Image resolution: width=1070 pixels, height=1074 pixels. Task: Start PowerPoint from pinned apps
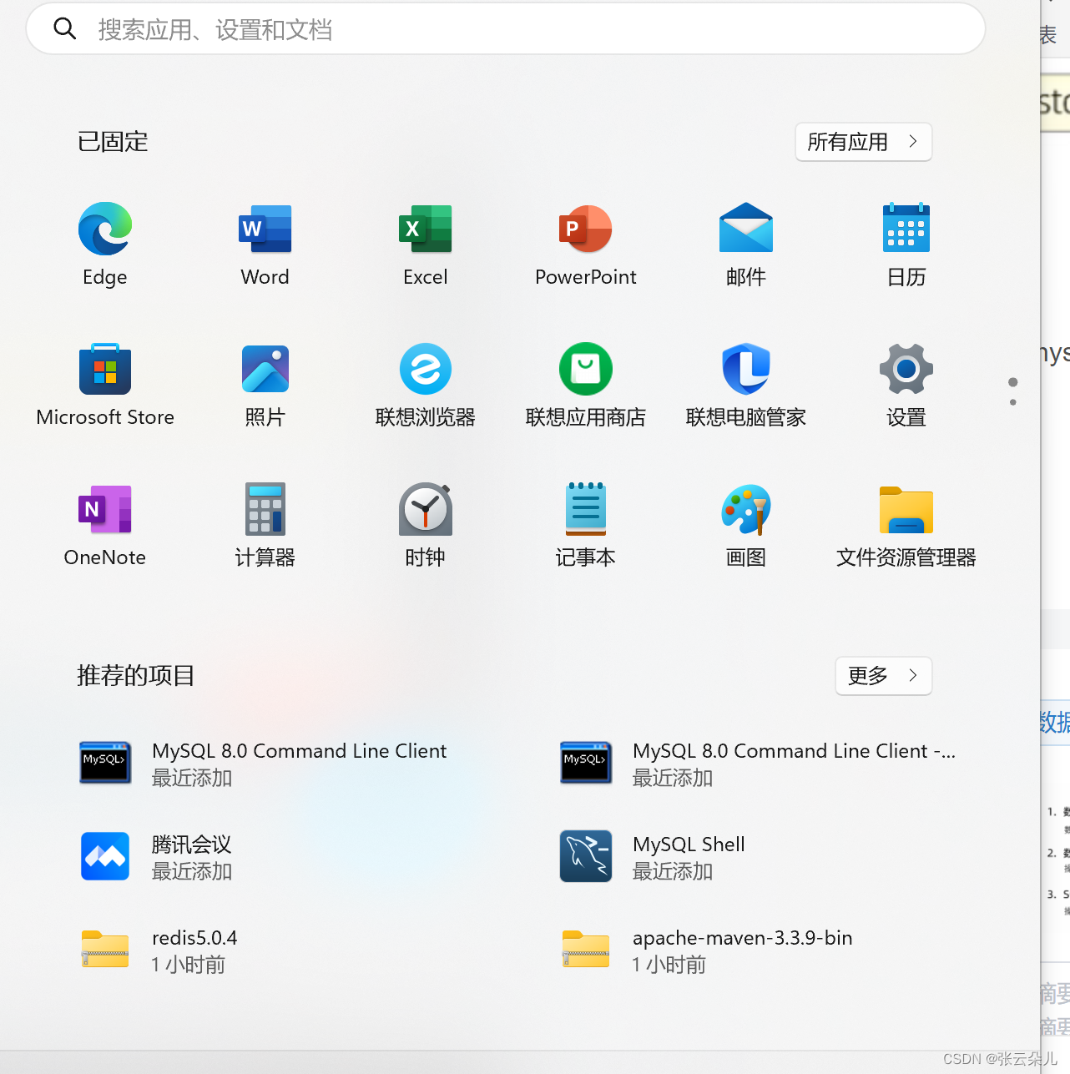(x=586, y=229)
